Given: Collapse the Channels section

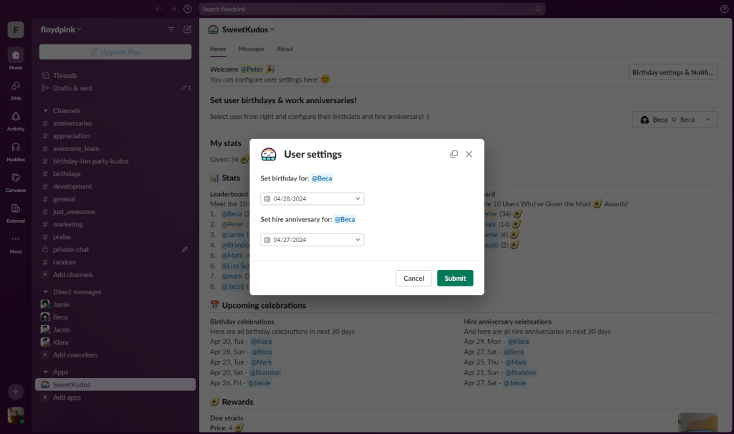Looking at the screenshot, I should tap(46, 111).
